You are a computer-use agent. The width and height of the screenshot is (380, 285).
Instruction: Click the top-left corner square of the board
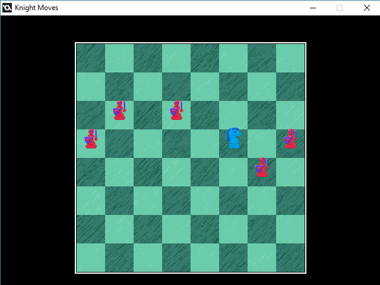[91, 58]
